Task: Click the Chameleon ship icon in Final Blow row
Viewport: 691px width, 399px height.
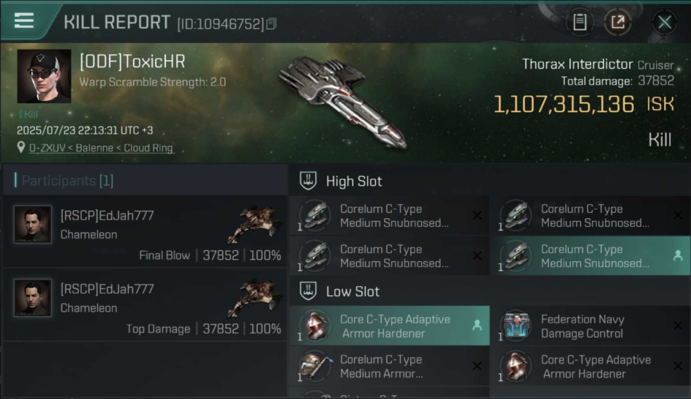Action: pyautogui.click(x=254, y=223)
